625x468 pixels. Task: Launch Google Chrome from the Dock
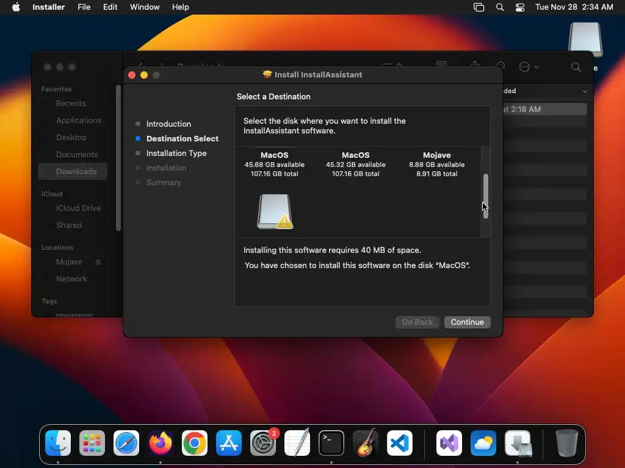[195, 443]
